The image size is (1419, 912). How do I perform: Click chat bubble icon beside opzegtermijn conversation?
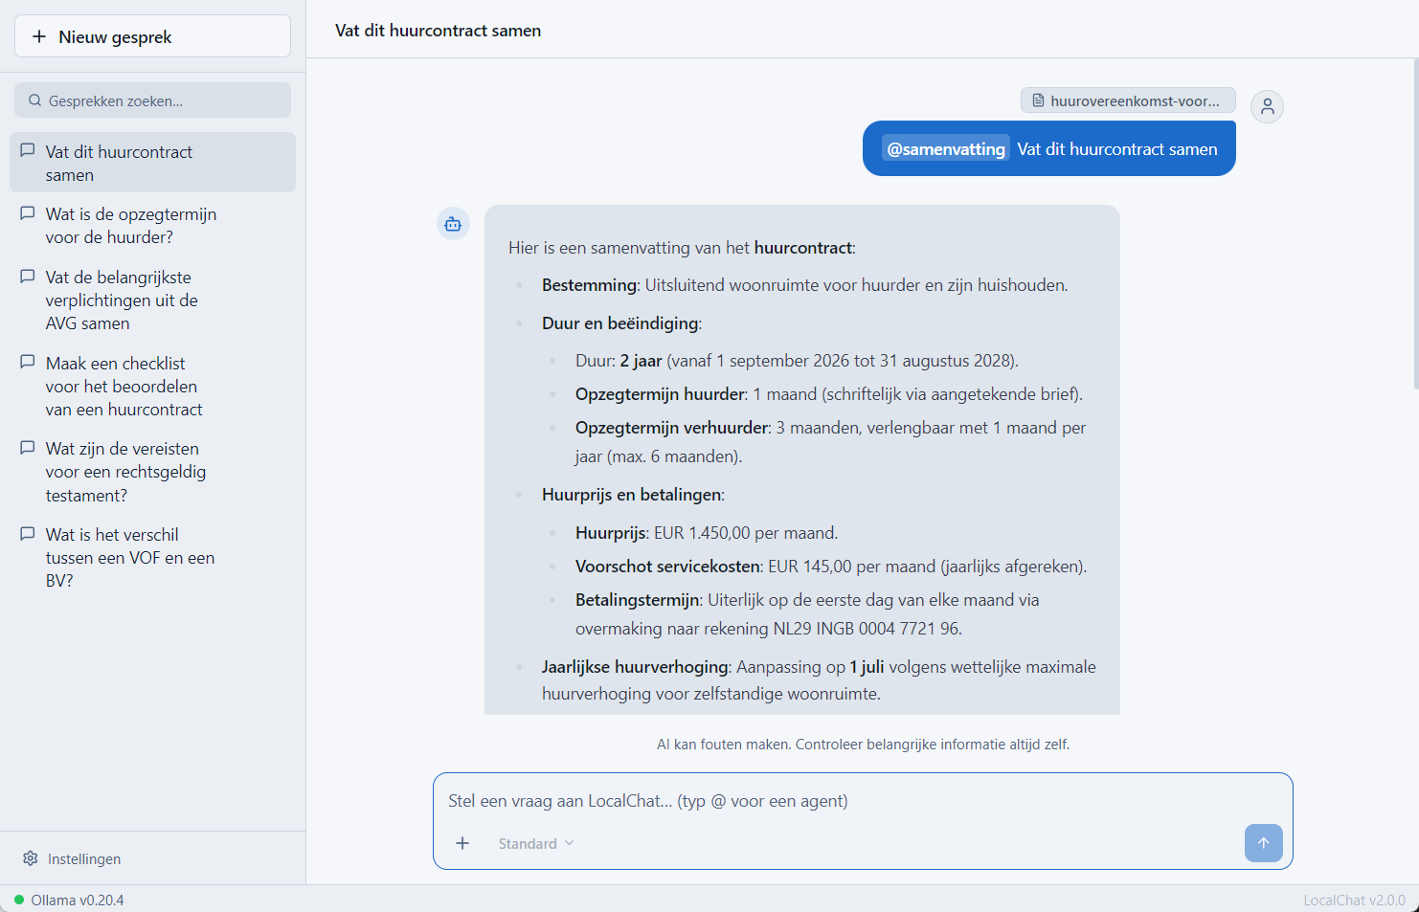(28, 213)
